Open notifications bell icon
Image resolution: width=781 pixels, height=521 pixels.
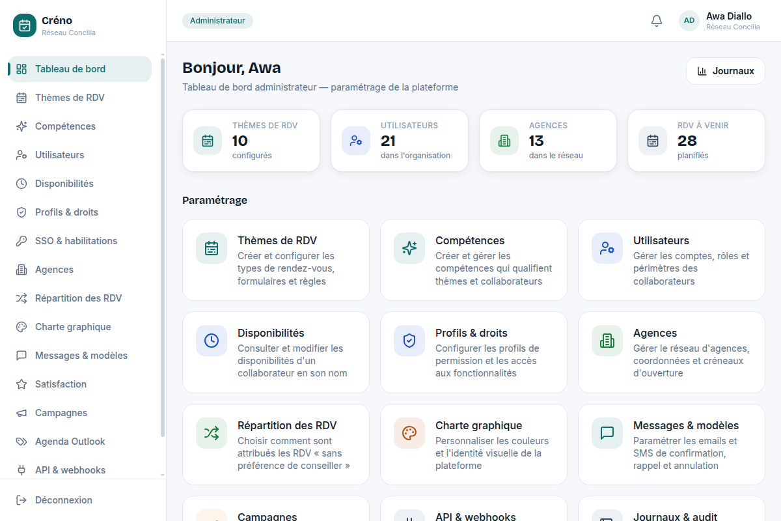(x=657, y=21)
